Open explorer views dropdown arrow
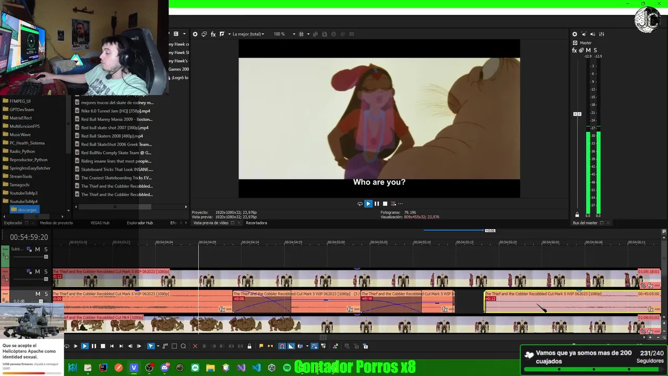Image resolution: width=668 pixels, height=376 pixels. 184,34
